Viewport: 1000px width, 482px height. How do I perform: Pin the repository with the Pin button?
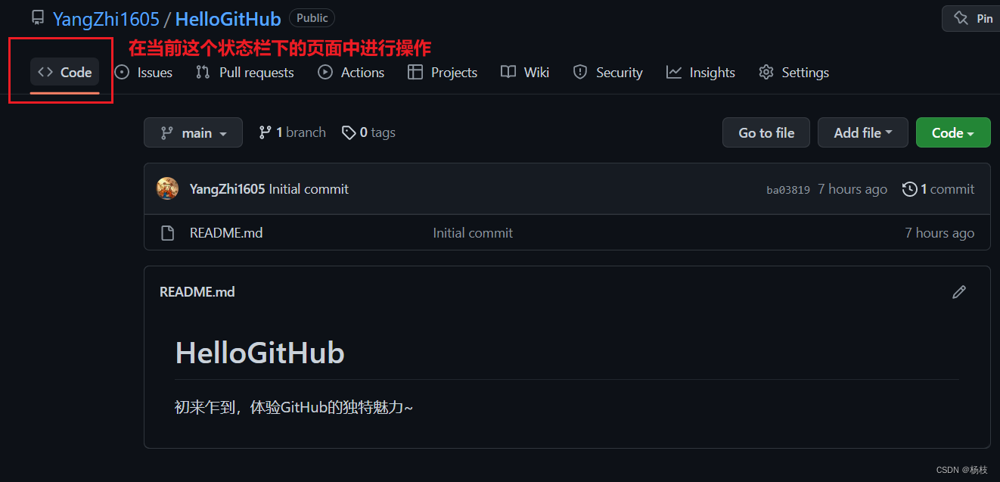click(x=974, y=18)
